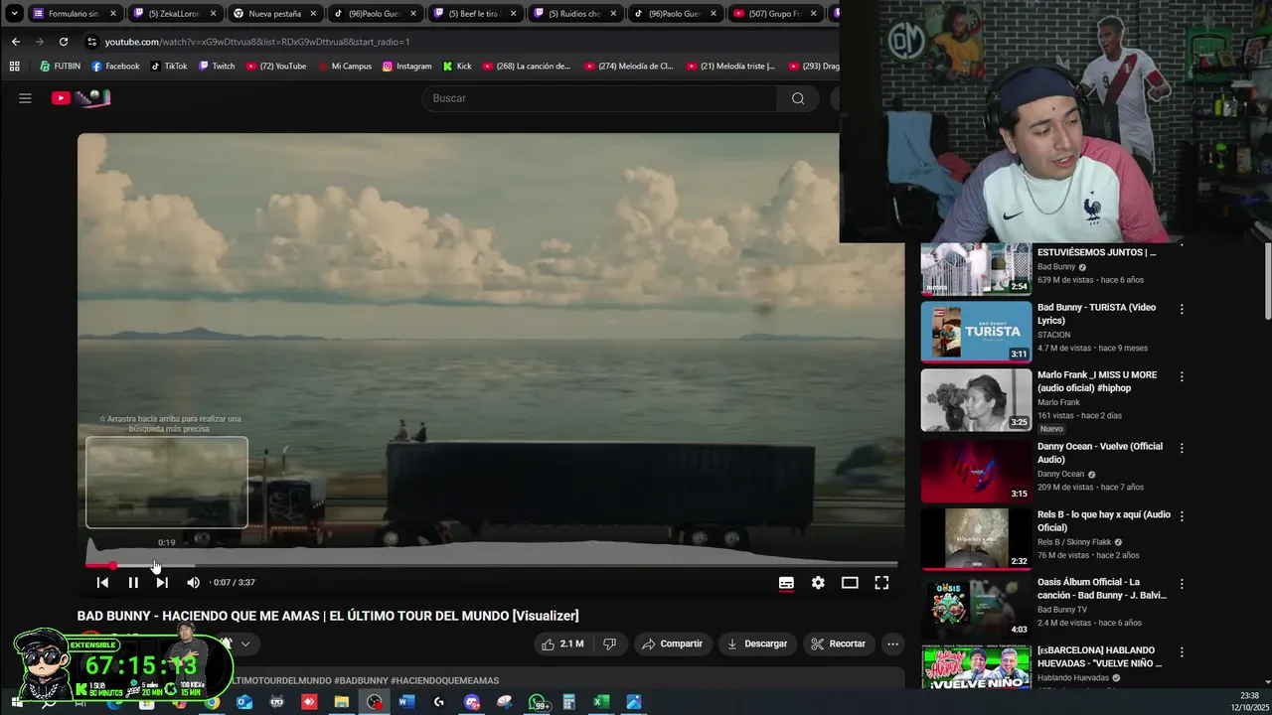Viewport: 1272px width, 715px height.
Task: Click the YouTube Buscar search field
Action: tap(601, 98)
